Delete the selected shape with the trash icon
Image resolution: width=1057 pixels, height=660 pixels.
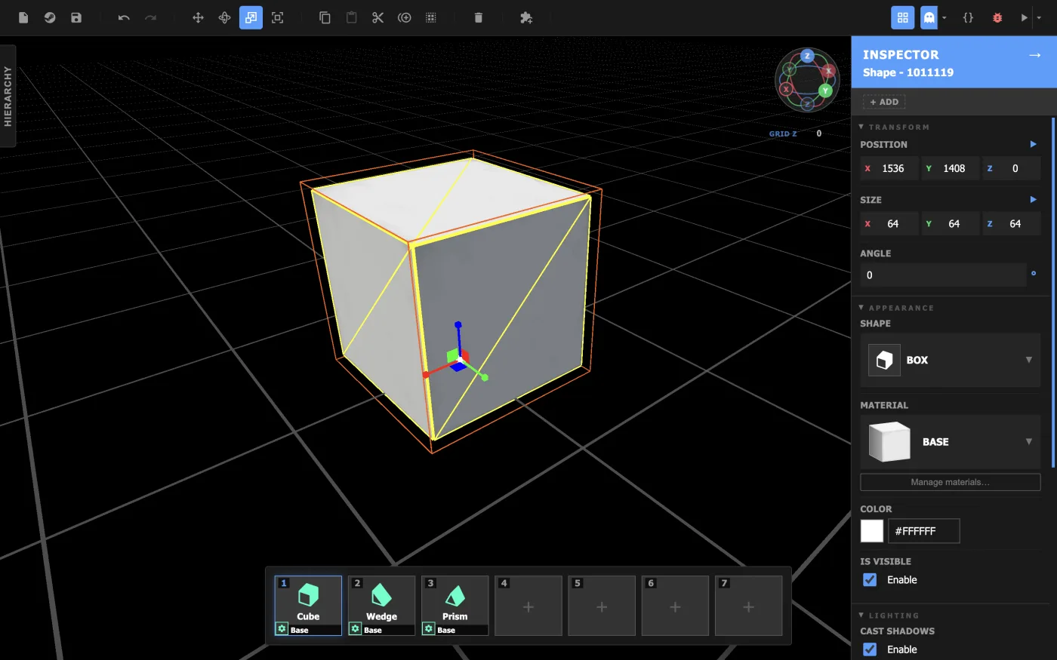tap(478, 17)
